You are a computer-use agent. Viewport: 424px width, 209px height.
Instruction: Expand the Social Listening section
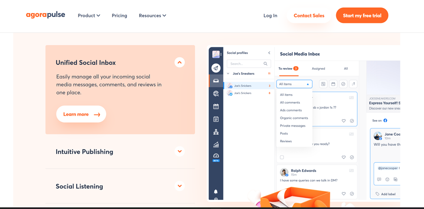coord(180,186)
